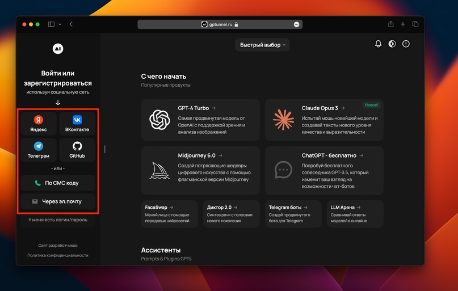458x291 pixels.
Task: Show the Safari tab overview icon
Action: tap(415, 24)
